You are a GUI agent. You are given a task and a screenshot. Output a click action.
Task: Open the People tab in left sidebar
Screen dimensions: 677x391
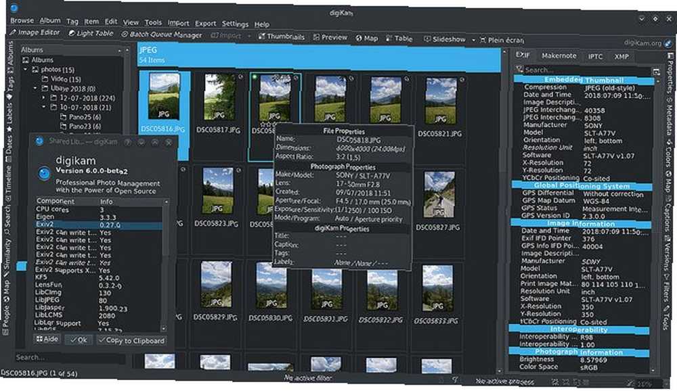pyautogui.click(x=5, y=320)
